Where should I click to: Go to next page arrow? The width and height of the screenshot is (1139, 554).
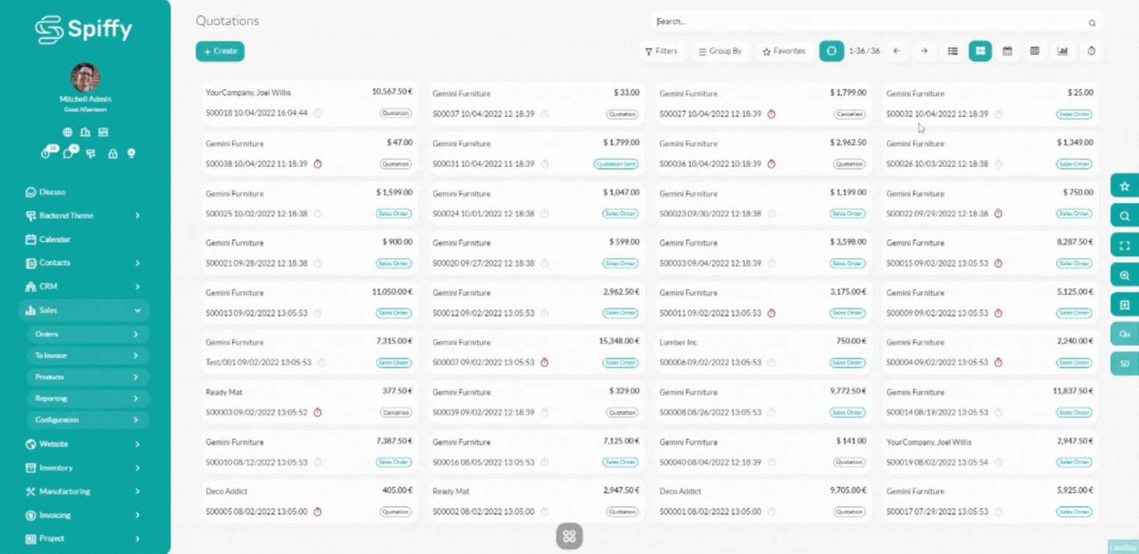tap(924, 51)
